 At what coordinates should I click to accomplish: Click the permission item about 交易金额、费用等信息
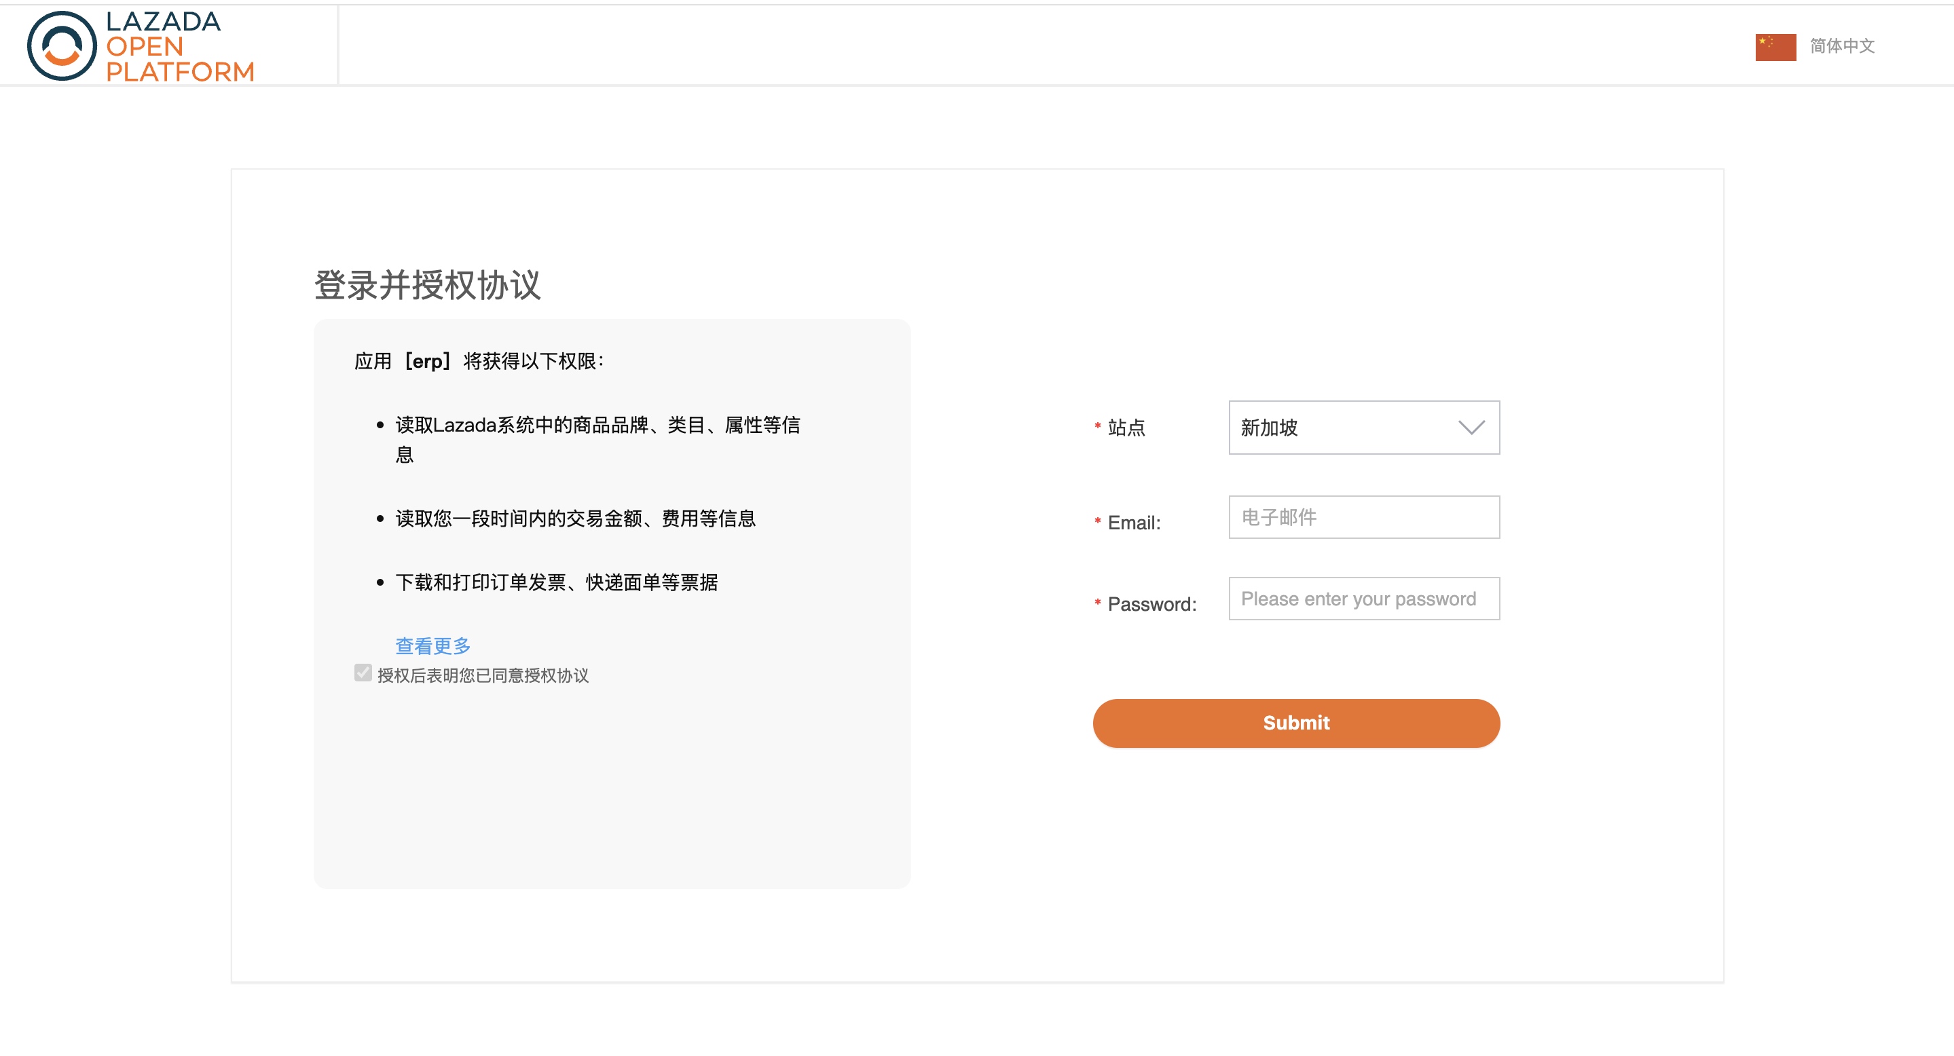click(x=576, y=518)
